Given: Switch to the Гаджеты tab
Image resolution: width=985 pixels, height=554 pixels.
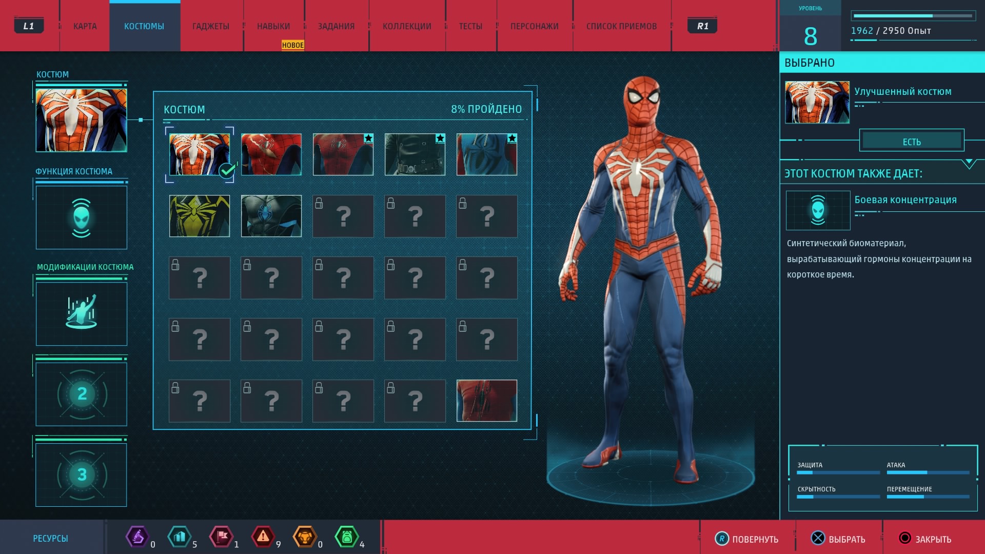Looking at the screenshot, I should (x=211, y=26).
